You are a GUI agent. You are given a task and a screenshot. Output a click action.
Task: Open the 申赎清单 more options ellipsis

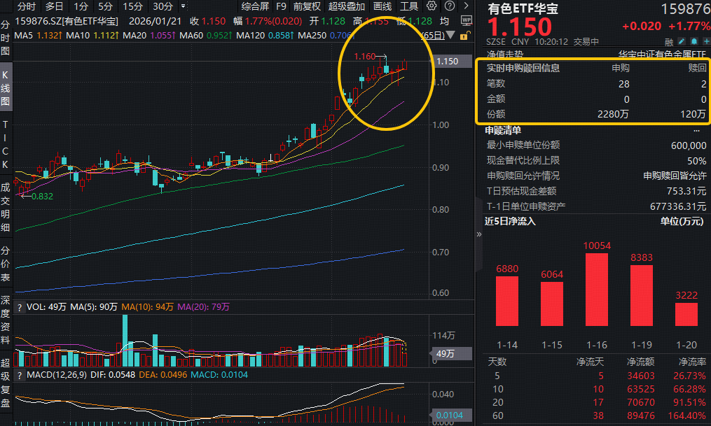tap(696, 131)
